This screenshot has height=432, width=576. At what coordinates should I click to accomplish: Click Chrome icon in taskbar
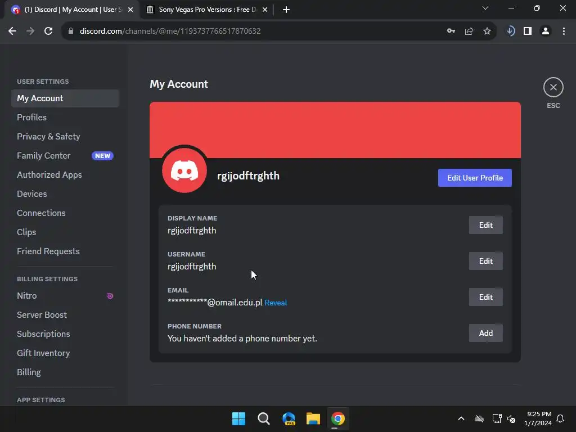tap(337, 418)
